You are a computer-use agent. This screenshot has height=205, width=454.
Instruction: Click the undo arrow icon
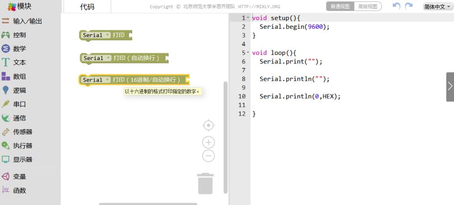coord(396,6)
